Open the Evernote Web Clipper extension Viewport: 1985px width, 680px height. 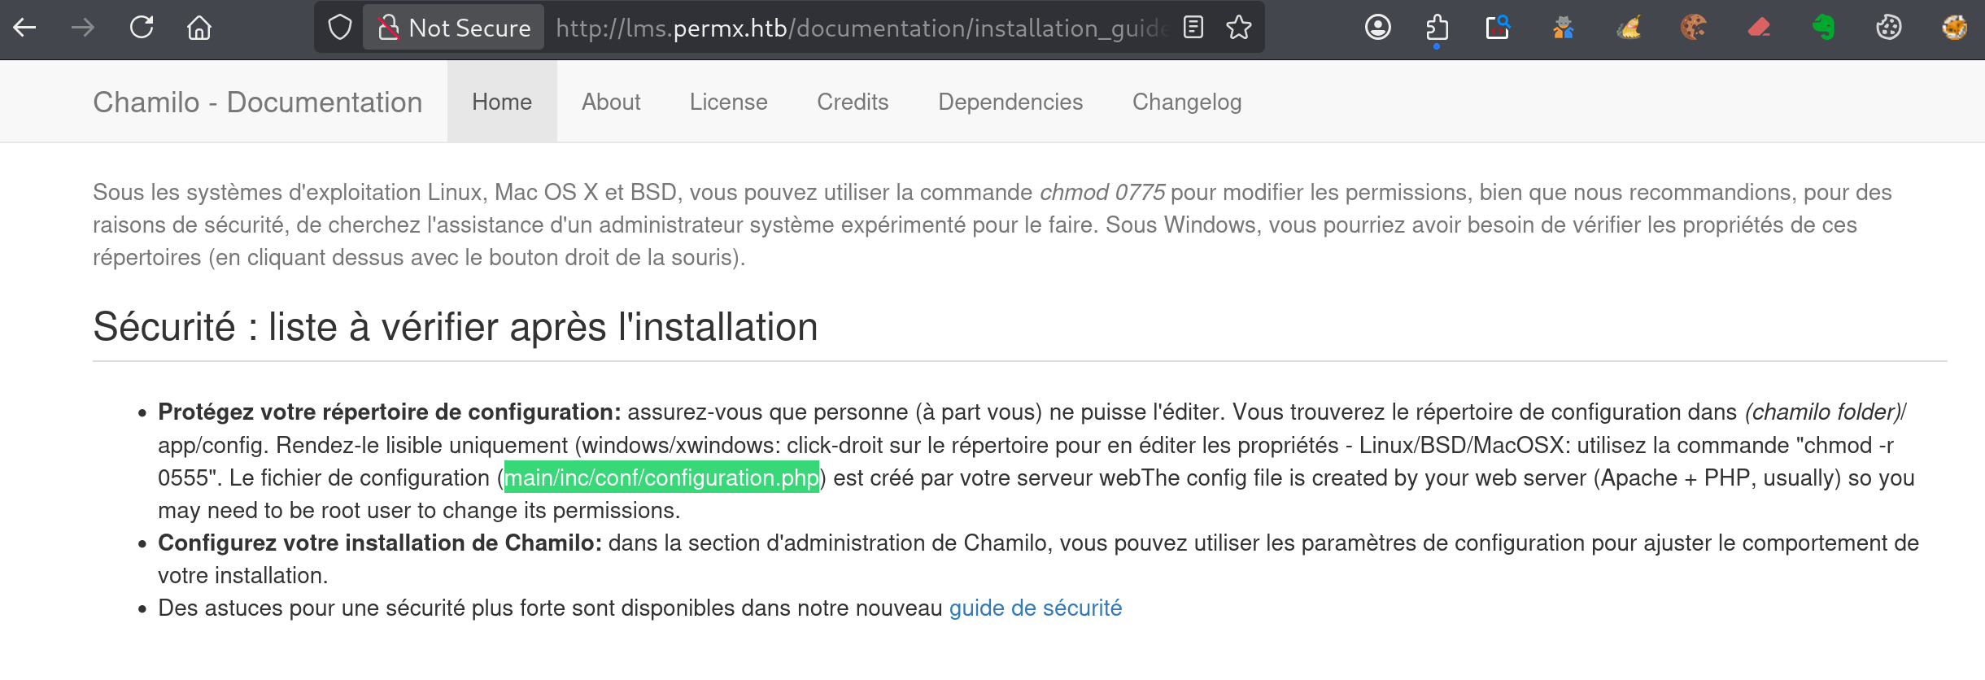[x=1825, y=27]
